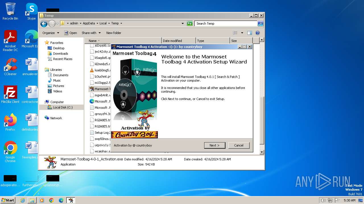Screen dimensions: 364x204
Task: Open the Share with dropdown
Action: [x=91, y=33]
